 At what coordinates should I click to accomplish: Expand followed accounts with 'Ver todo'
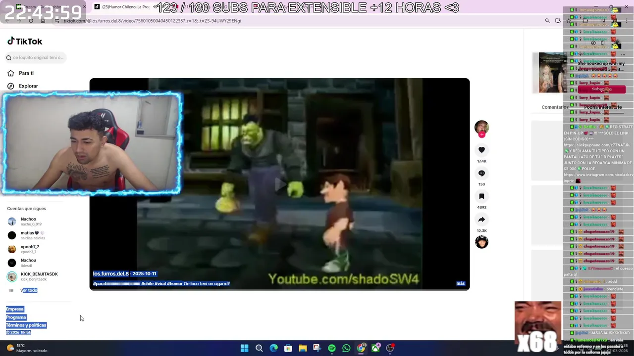[29, 290]
